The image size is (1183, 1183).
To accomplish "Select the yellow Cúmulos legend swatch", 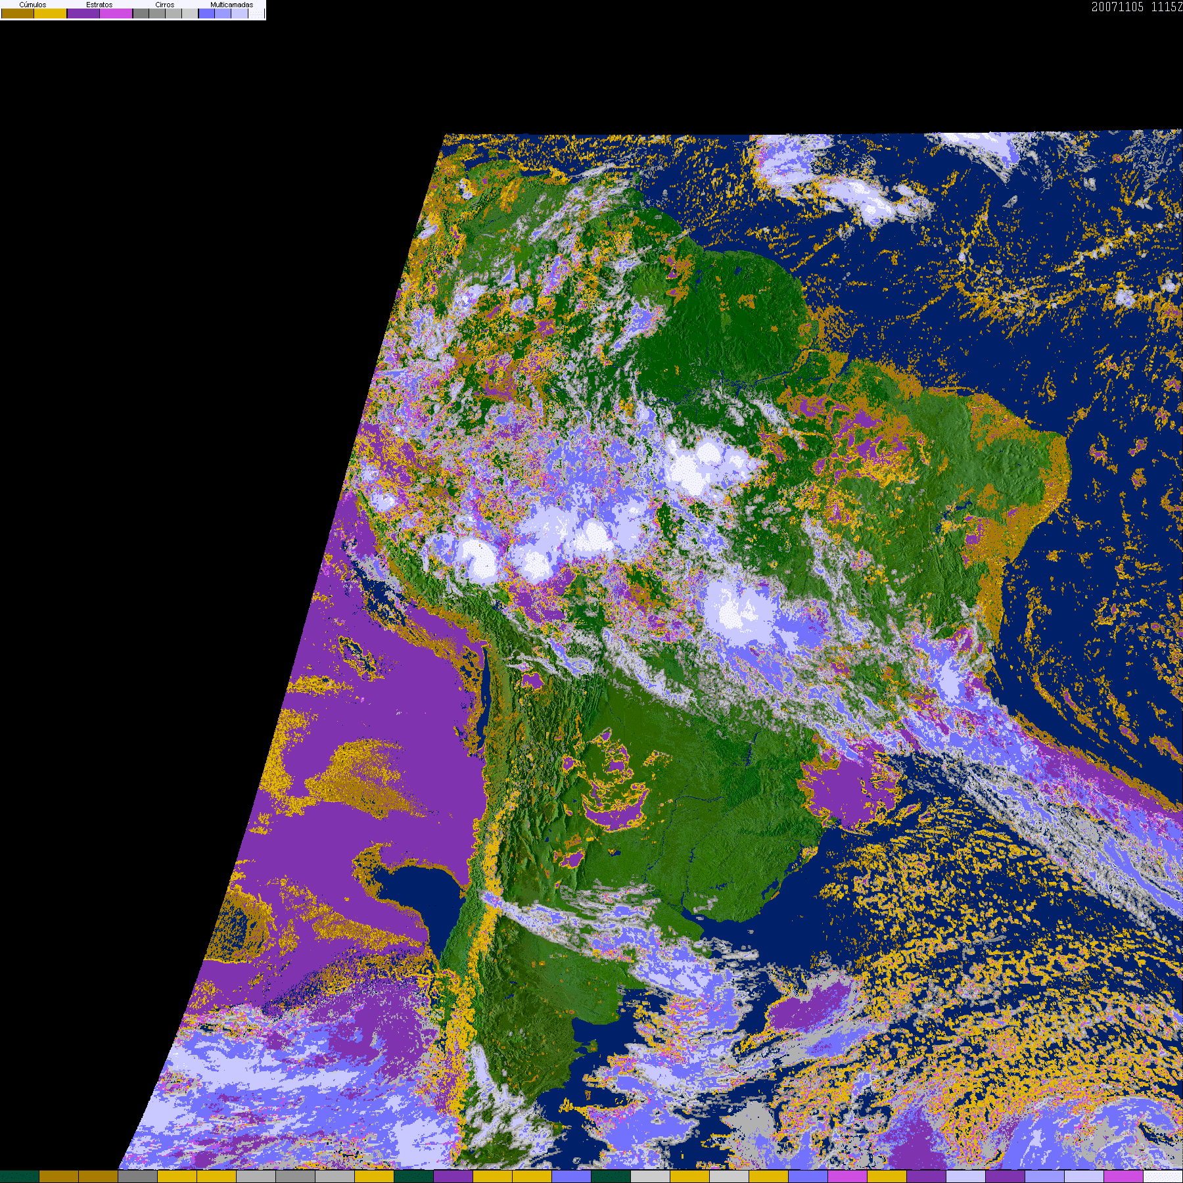I will pyautogui.click(x=51, y=13).
